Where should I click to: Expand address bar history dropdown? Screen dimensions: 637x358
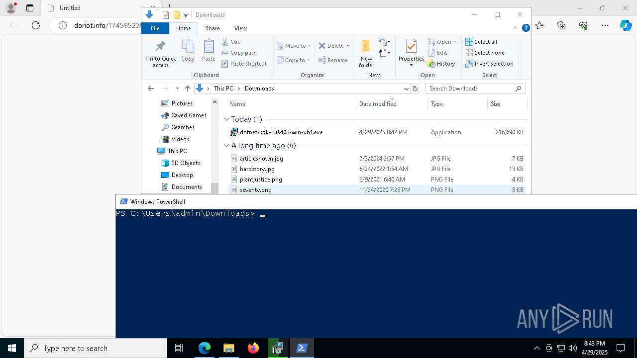coord(406,89)
